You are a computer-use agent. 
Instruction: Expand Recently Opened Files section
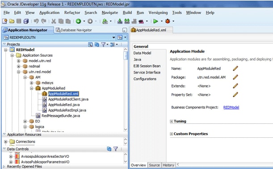[x=4, y=167]
